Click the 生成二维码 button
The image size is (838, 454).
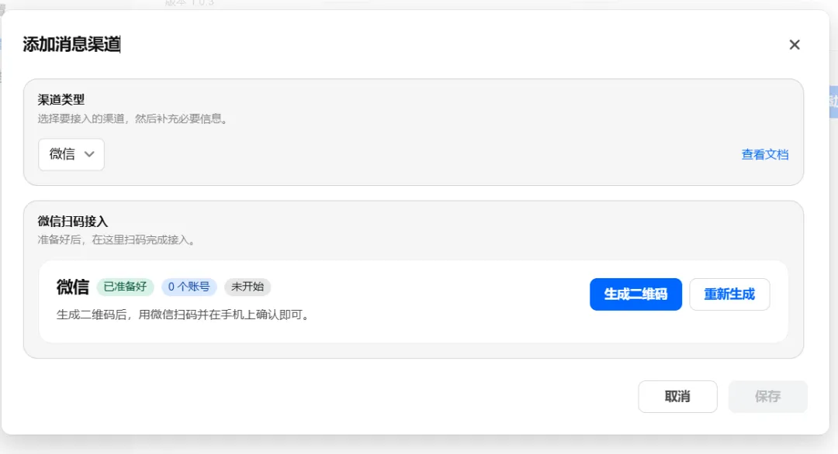635,294
